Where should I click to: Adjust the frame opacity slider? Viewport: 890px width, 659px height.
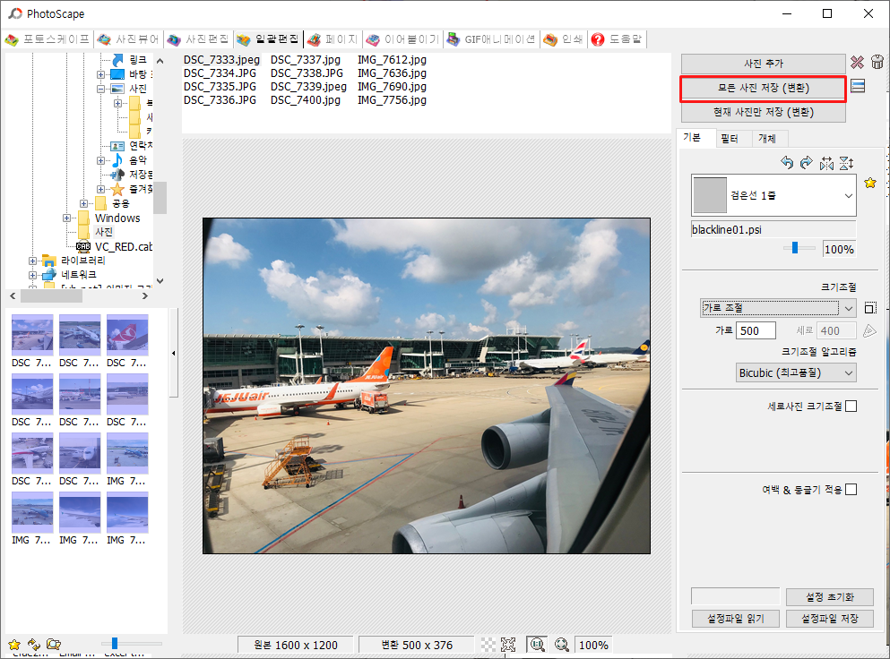click(795, 248)
